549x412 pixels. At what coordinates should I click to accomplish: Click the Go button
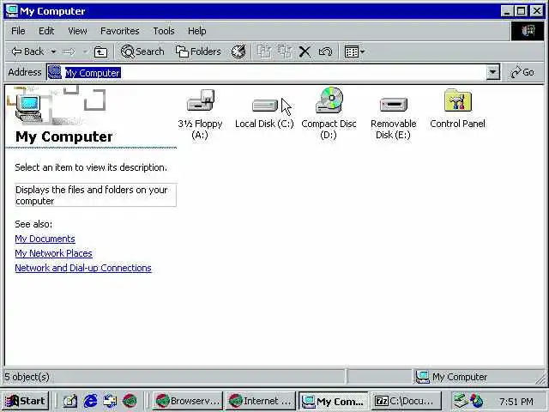click(522, 72)
